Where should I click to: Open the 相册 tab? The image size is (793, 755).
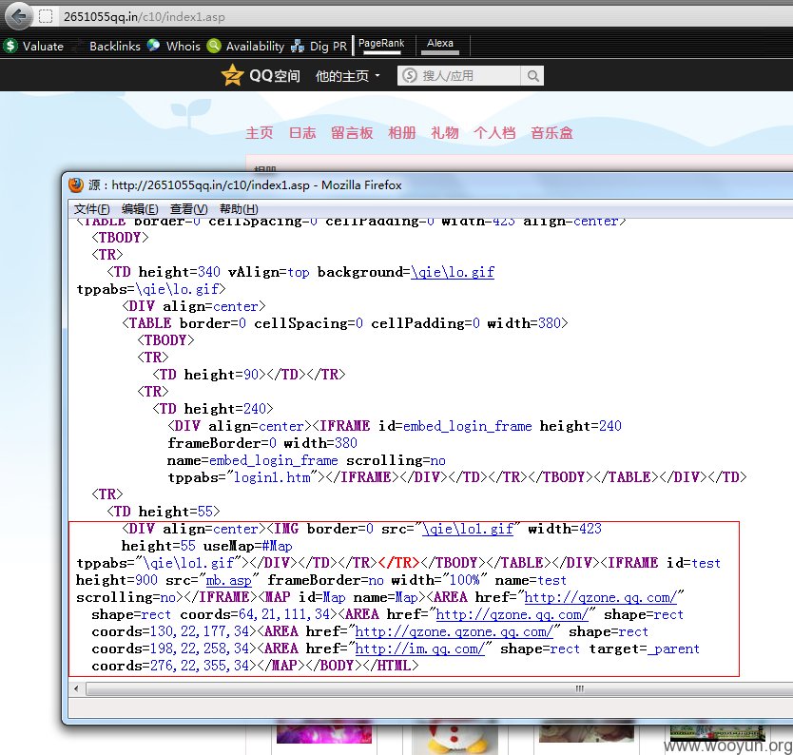click(402, 133)
